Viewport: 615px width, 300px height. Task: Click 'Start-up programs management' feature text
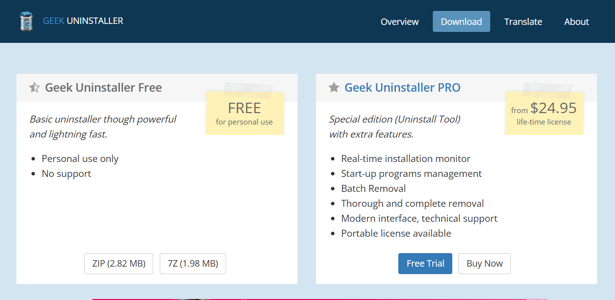411,173
